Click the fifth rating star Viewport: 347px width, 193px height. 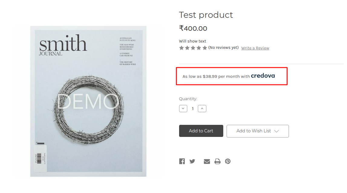204,48
